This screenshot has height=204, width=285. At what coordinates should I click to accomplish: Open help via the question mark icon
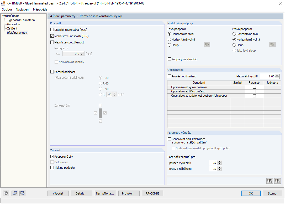6,193
